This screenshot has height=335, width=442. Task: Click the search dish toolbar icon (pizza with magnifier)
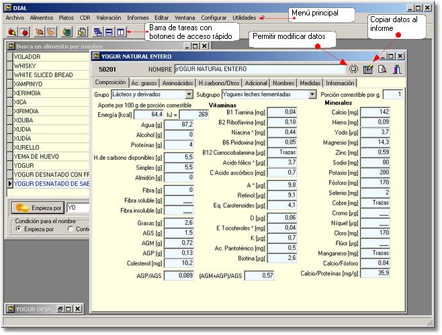click(x=40, y=32)
